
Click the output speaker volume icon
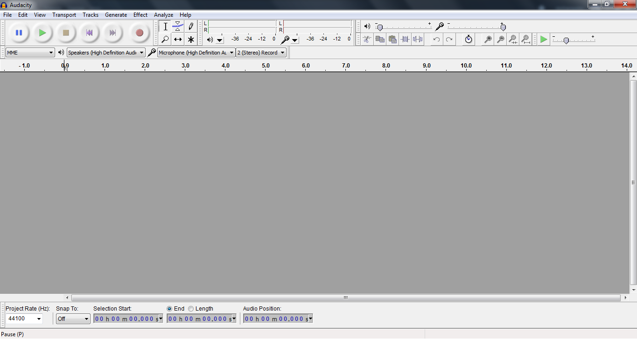pyautogui.click(x=367, y=27)
